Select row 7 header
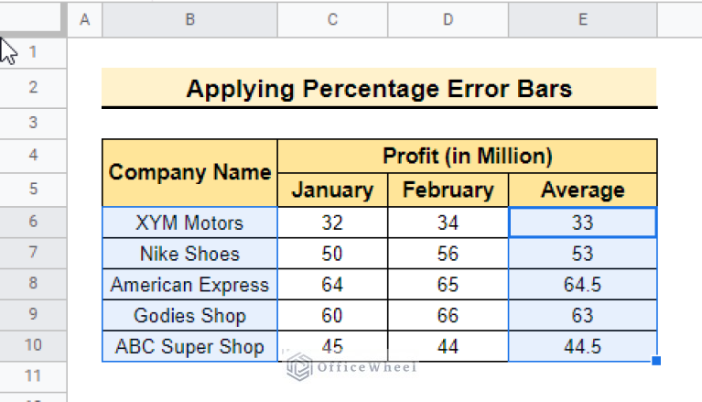 pyautogui.click(x=33, y=253)
